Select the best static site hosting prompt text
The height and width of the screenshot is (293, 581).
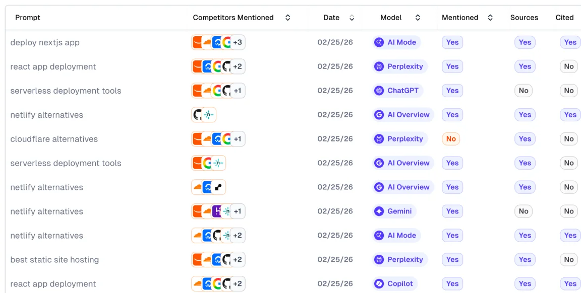[x=54, y=260]
